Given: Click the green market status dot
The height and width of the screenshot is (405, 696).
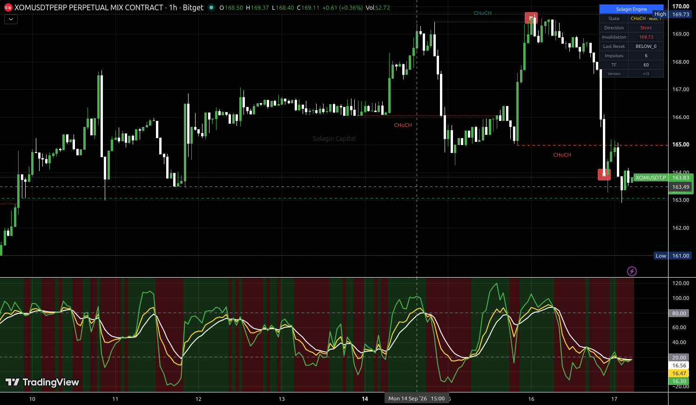Looking at the screenshot, I should (211, 7).
